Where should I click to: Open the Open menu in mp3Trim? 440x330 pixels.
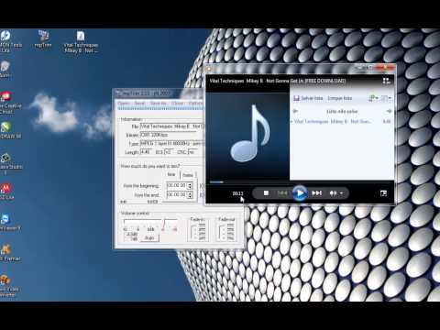click(x=124, y=104)
